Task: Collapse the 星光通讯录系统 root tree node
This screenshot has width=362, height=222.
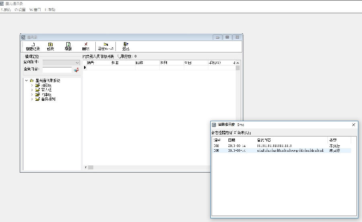Action: [x=27, y=81]
